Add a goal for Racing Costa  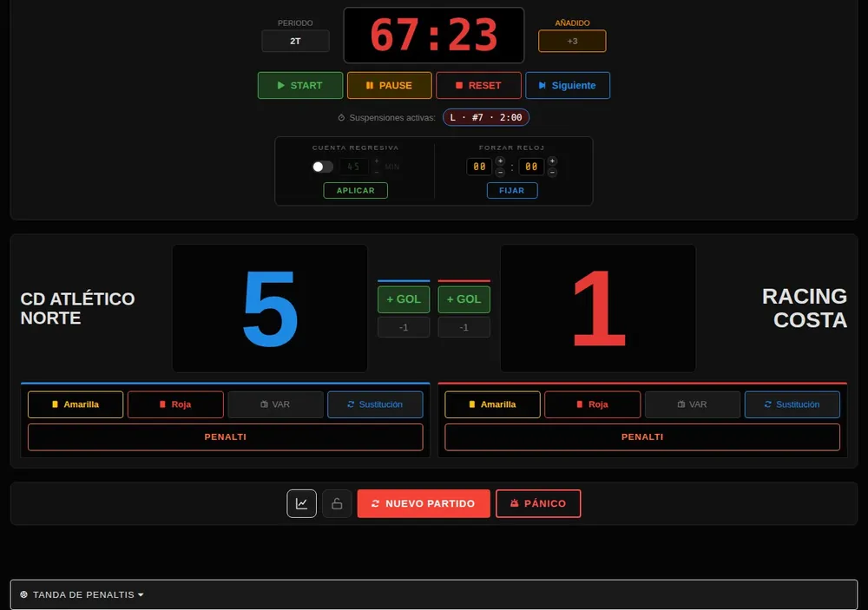(x=464, y=299)
